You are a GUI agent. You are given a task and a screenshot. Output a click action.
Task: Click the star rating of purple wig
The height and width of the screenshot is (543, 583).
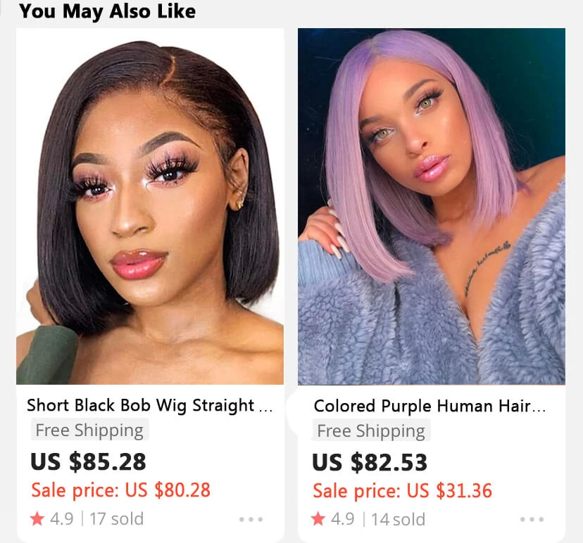coord(318,518)
